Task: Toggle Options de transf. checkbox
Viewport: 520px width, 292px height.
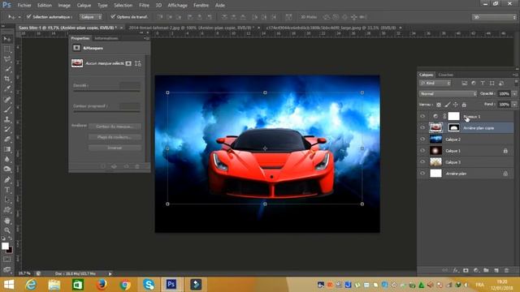Action: point(113,16)
